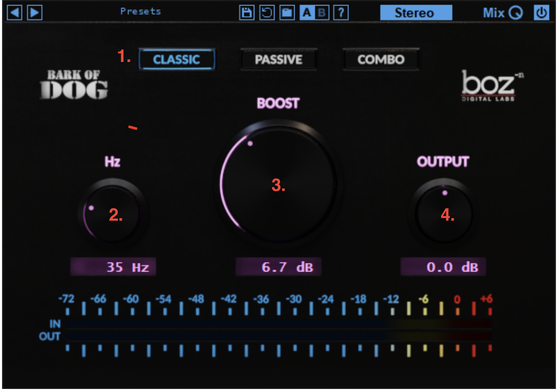
Task: Select PASSIVE mode
Action: pyautogui.click(x=278, y=59)
